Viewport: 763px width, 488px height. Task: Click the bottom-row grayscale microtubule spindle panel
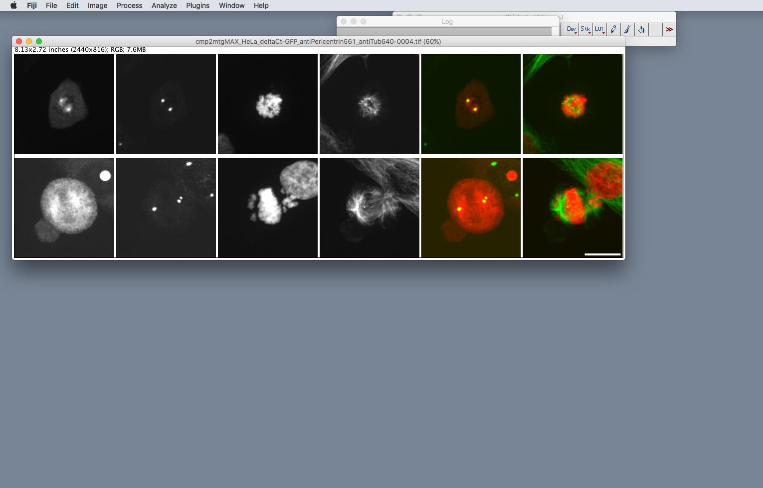370,208
